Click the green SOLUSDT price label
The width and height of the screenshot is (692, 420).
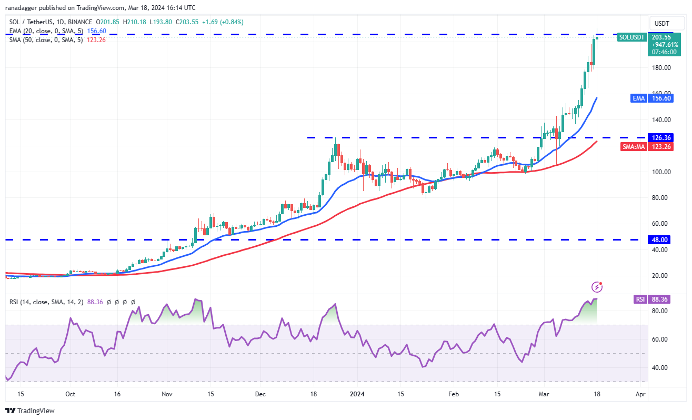coord(632,37)
